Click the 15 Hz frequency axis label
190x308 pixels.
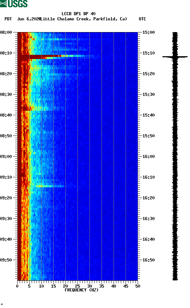pyautogui.click(x=53, y=286)
